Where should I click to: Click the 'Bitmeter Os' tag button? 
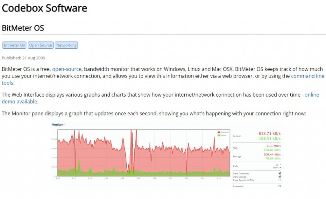click(14, 45)
